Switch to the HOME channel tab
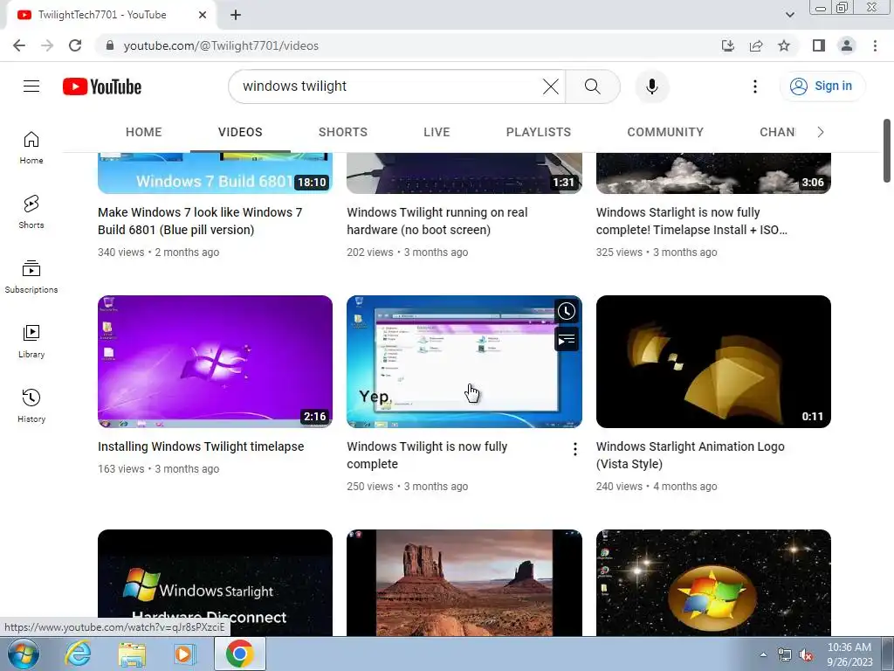The width and height of the screenshot is (894, 671). coord(144,132)
